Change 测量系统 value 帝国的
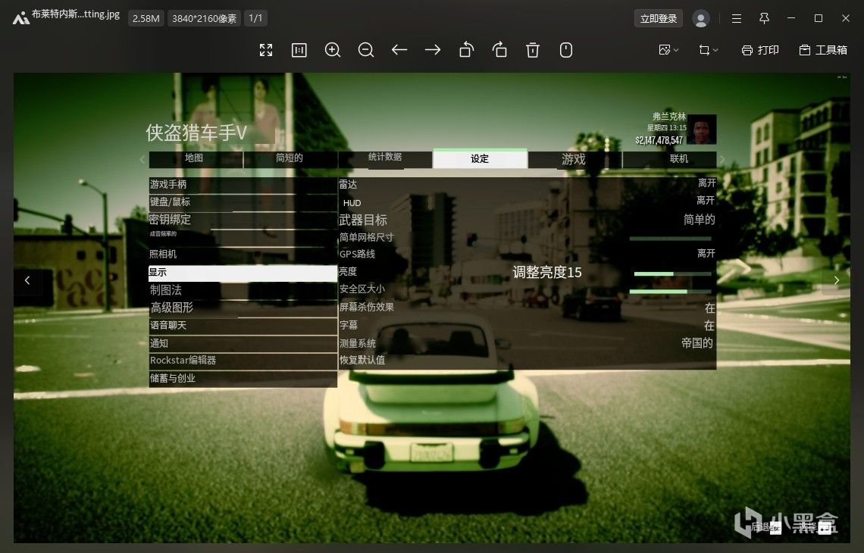This screenshot has height=553, width=864. (x=697, y=343)
